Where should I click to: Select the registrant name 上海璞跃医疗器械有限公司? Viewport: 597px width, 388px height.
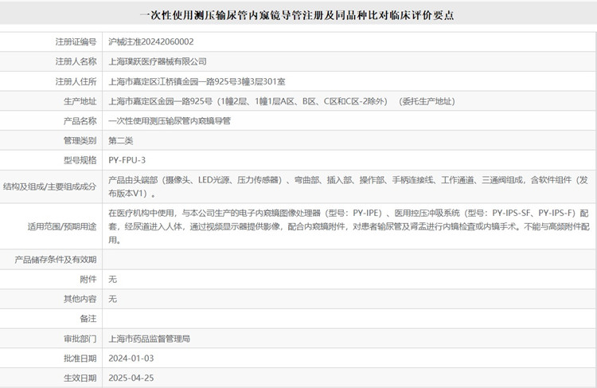pyautogui.click(x=157, y=61)
